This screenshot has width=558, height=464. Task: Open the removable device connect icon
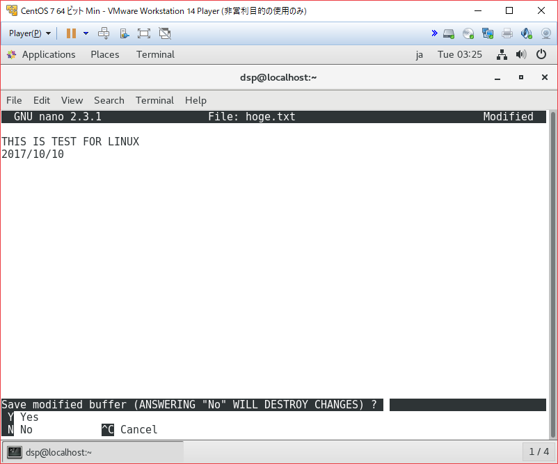pos(124,33)
